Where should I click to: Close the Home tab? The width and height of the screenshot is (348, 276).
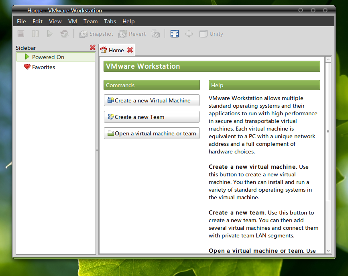[130, 50]
